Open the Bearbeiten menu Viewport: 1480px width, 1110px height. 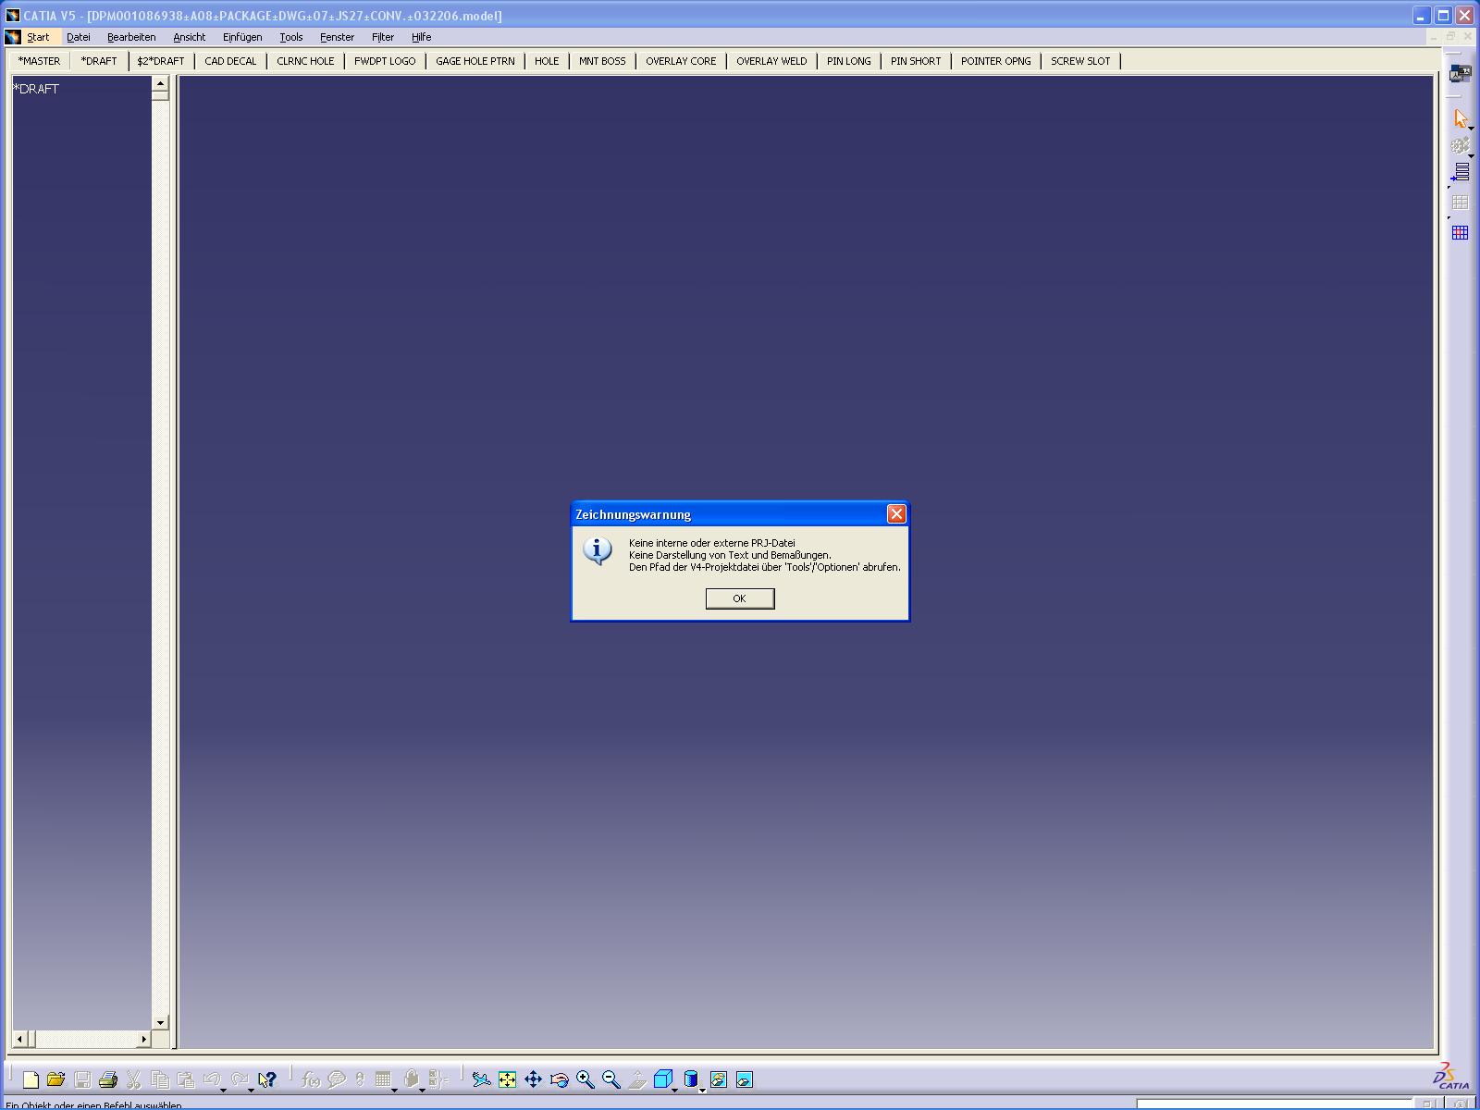click(x=131, y=37)
